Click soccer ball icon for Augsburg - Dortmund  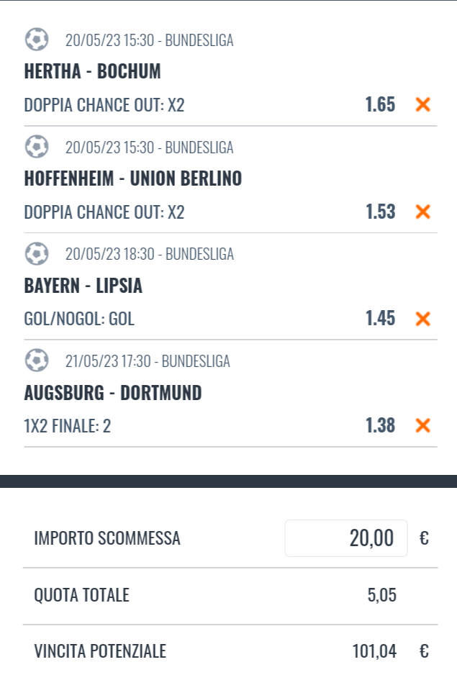[x=37, y=360]
